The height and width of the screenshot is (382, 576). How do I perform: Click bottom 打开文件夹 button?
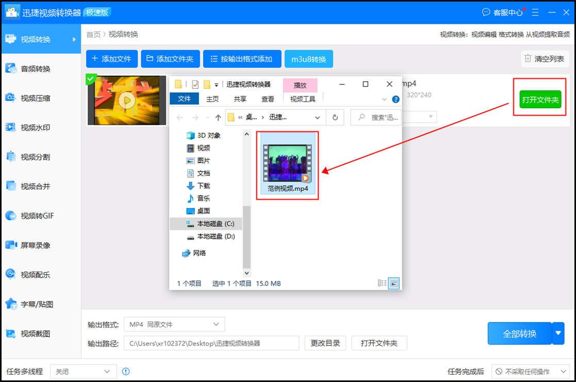379,343
